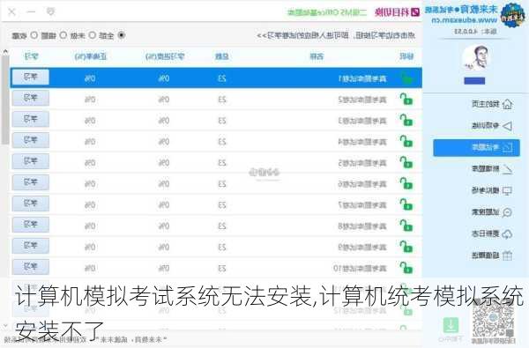Click the vertical scrollbar thumb of the list
This screenshot has width=529, height=348.
coord(5,100)
